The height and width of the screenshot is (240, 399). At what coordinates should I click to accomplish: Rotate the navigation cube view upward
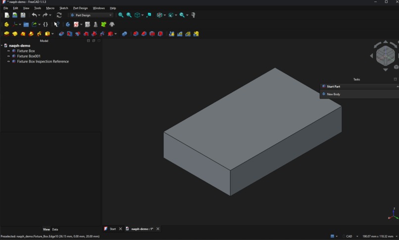(386, 41)
